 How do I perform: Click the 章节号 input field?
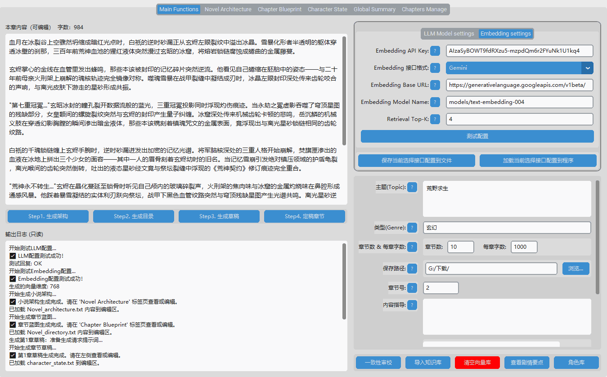pos(441,288)
